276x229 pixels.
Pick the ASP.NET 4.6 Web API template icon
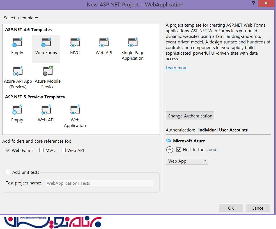pos(104,42)
